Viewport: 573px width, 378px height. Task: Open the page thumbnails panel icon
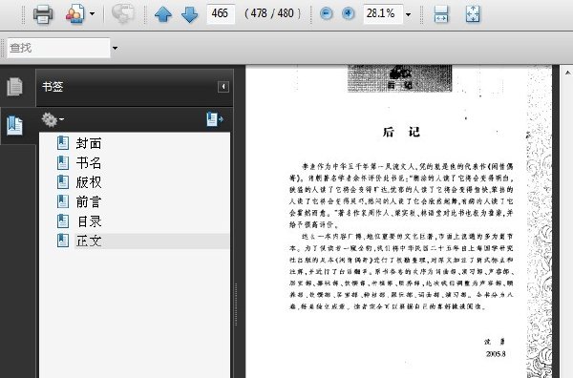pyautogui.click(x=14, y=87)
